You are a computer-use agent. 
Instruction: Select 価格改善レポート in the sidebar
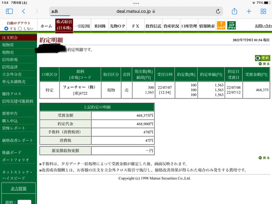coord(17,140)
